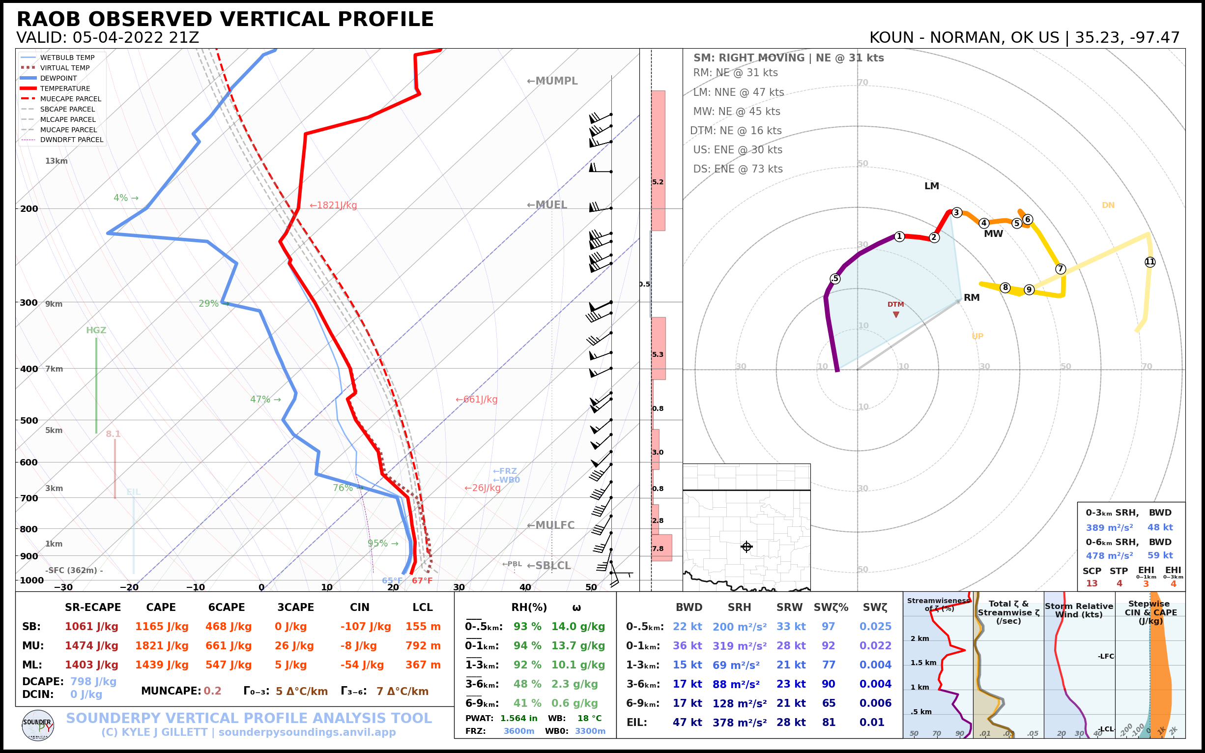Click hodograph height marker number 11
The height and width of the screenshot is (753, 1205).
1150,262
